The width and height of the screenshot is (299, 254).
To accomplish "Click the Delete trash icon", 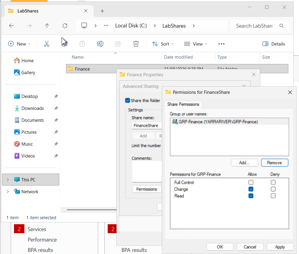I will [x=136, y=44].
